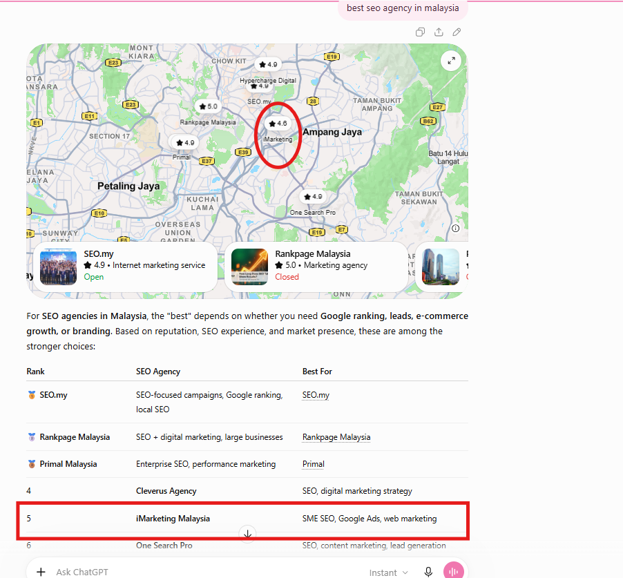Screen dimensions: 623x578
Task: Open the map info icon
Action: (456, 229)
